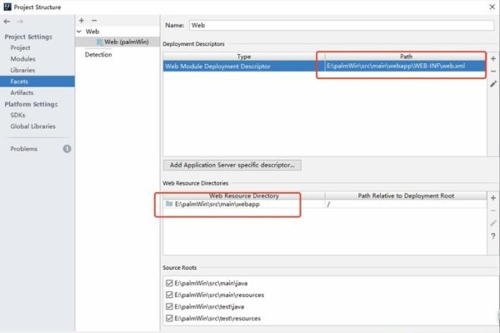This screenshot has width=500, height=333.
Task: Select Detection in the facets list
Action: click(100, 54)
